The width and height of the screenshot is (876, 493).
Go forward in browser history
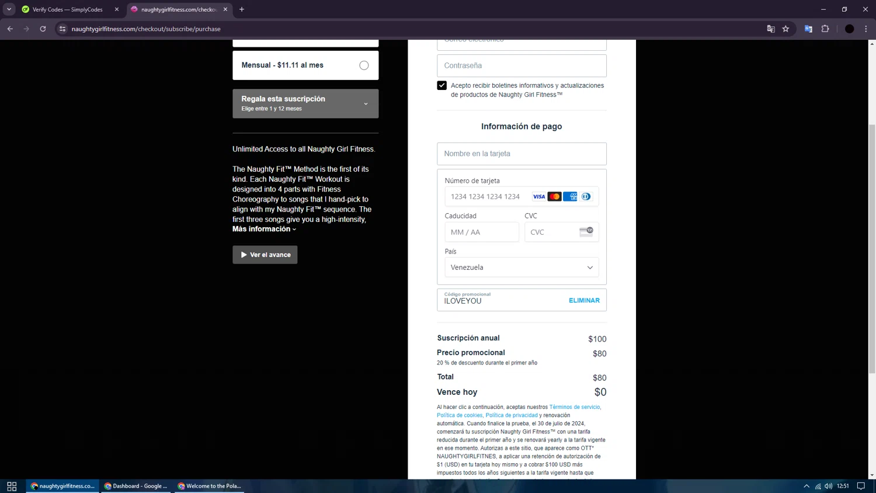(26, 29)
